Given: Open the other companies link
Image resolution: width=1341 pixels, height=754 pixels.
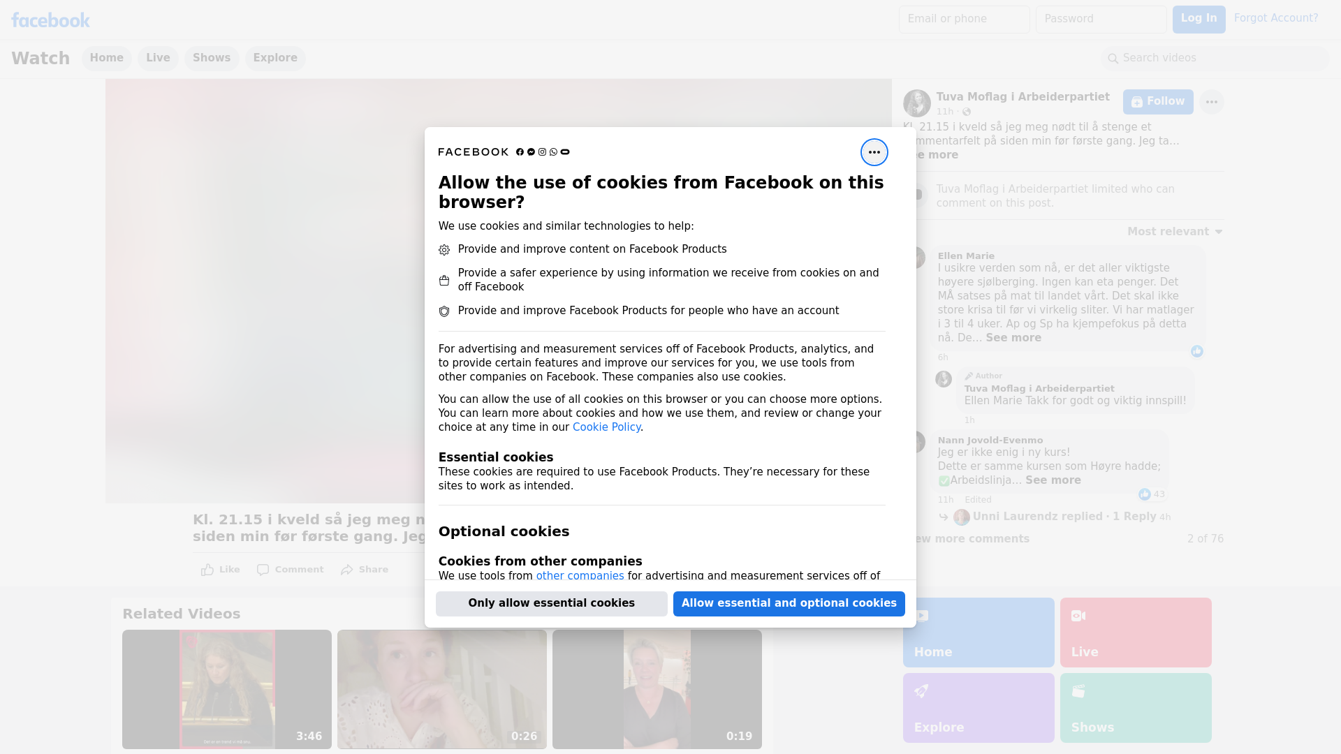Looking at the screenshot, I should coord(580,576).
